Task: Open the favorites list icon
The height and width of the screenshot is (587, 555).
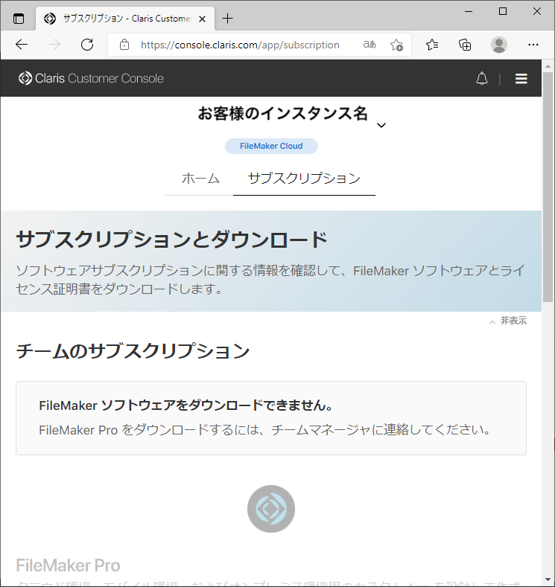Action: click(432, 45)
